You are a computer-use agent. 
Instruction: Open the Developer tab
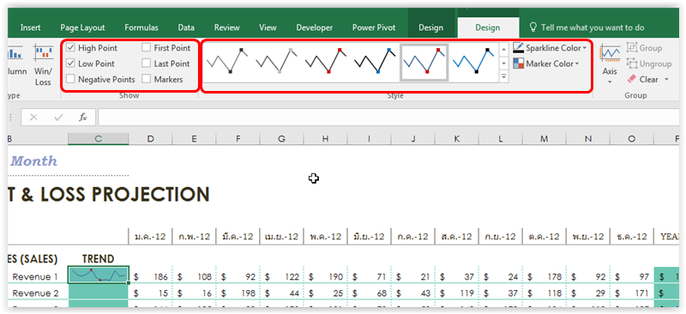pyautogui.click(x=315, y=27)
